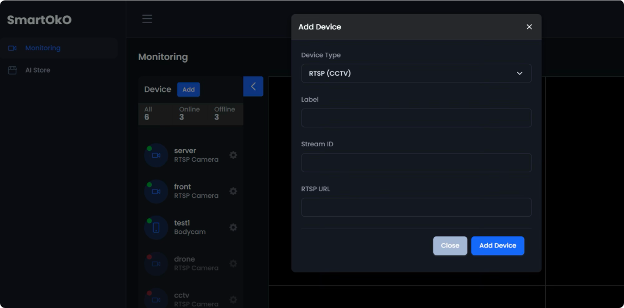Click the Close button in dialog
The height and width of the screenshot is (308, 624).
[x=450, y=245]
